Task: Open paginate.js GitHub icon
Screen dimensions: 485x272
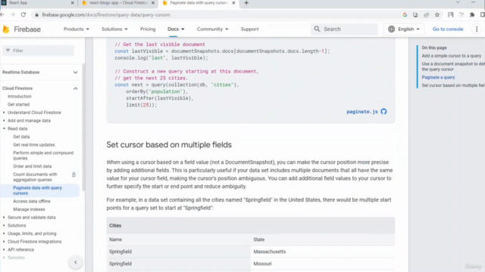Action: 383,112
